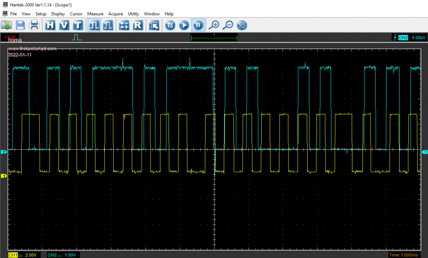Pause acquisition with the Stop button

(x=198, y=25)
